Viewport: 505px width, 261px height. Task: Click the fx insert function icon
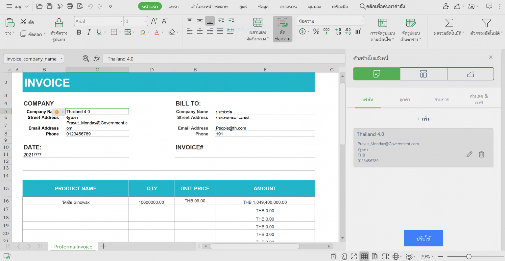(97, 59)
